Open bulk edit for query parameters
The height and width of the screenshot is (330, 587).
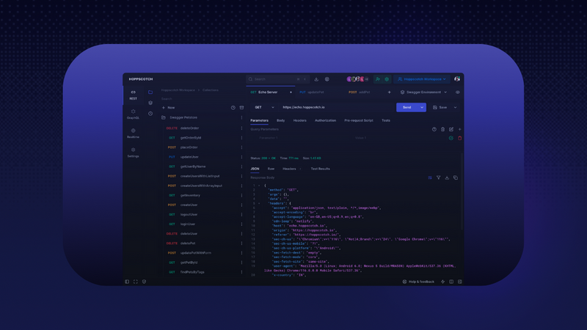click(x=451, y=129)
